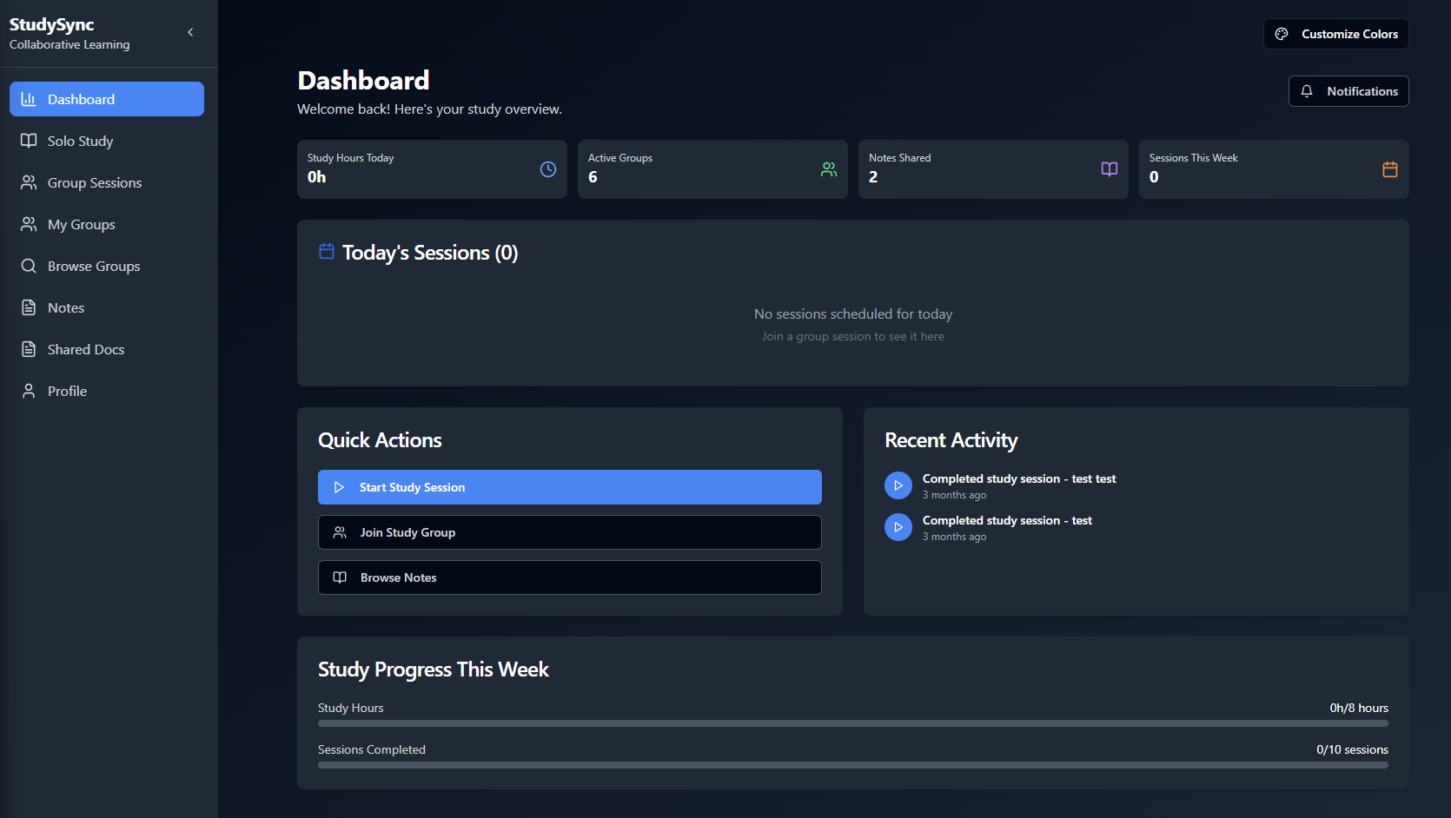The width and height of the screenshot is (1451, 818).
Task: Click play icon for second completed 'test' session
Action: (x=898, y=527)
